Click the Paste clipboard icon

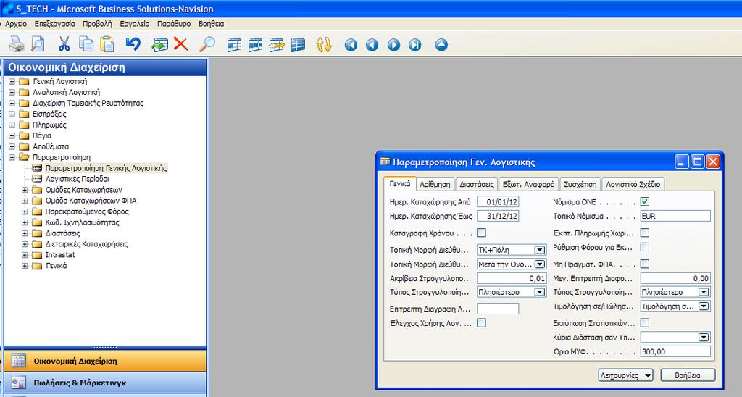tap(107, 44)
